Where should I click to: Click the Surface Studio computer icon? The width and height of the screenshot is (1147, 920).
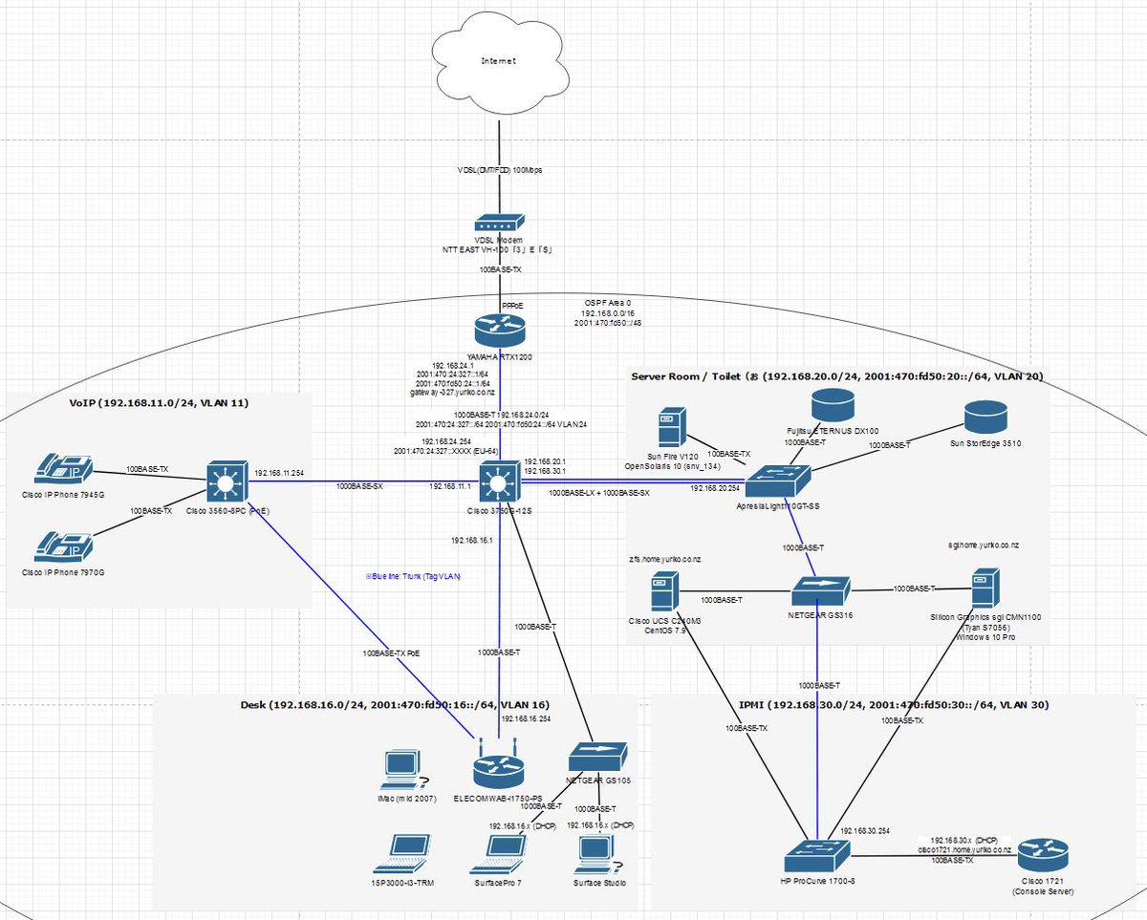(x=598, y=853)
